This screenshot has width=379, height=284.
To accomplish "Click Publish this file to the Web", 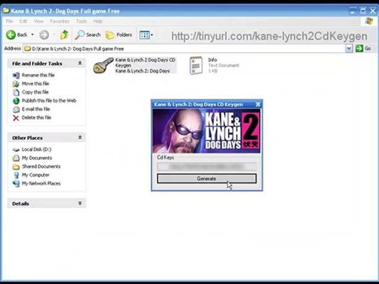I will pos(49,101).
